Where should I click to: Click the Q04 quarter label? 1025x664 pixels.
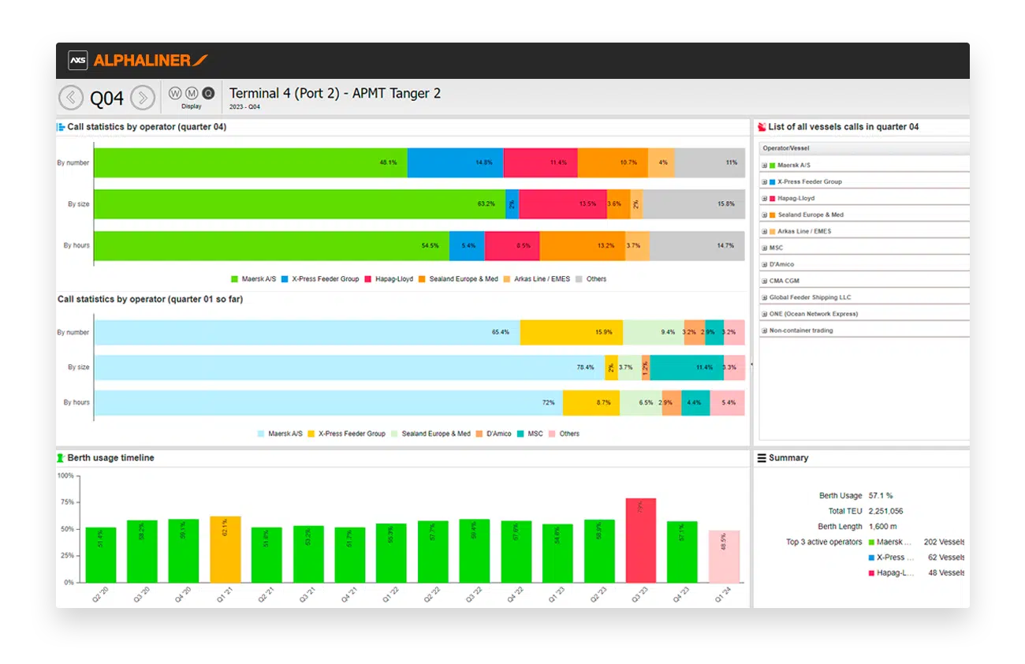click(106, 99)
